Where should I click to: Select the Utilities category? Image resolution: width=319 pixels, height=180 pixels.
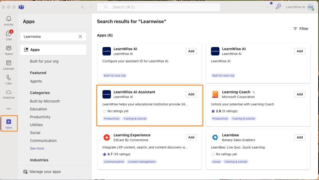coord(36,125)
